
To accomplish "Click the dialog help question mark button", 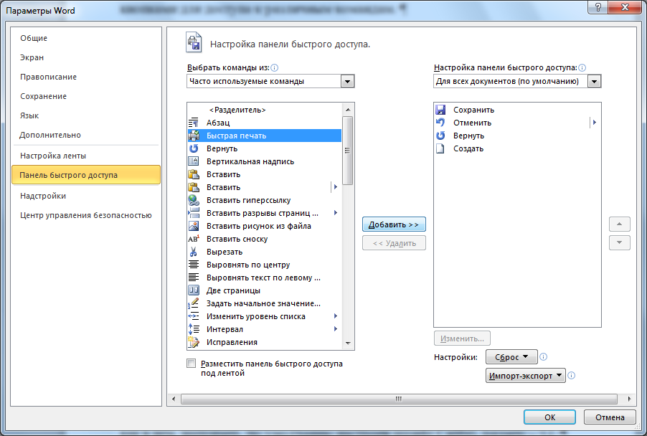I will tap(598, 6).
